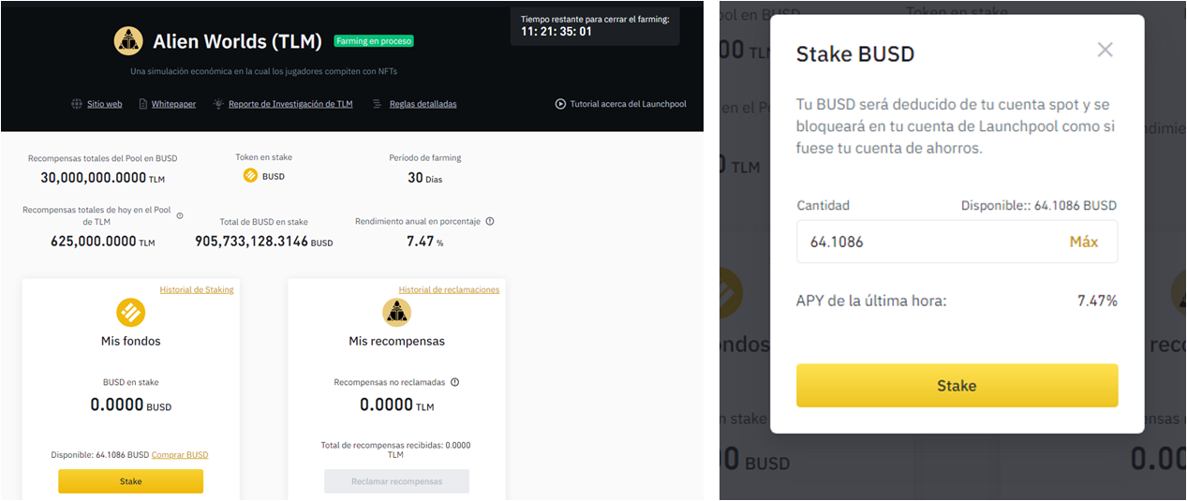
Task: Click the list icon beside Reglas detalladas
Action: (377, 104)
